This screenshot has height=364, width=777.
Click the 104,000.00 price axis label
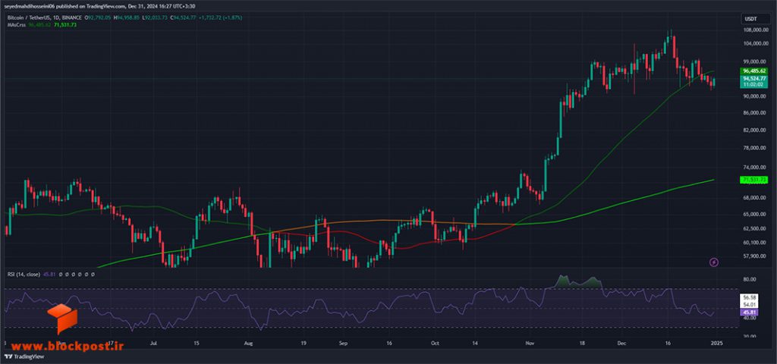click(756, 44)
